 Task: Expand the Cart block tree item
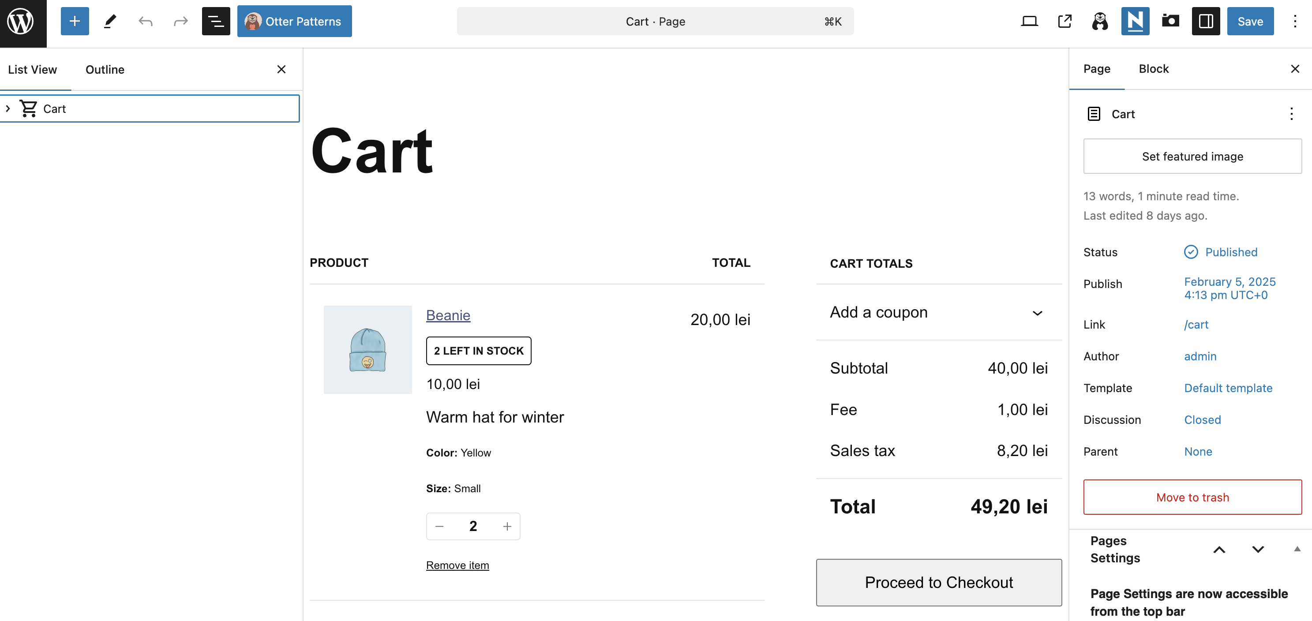(7, 108)
